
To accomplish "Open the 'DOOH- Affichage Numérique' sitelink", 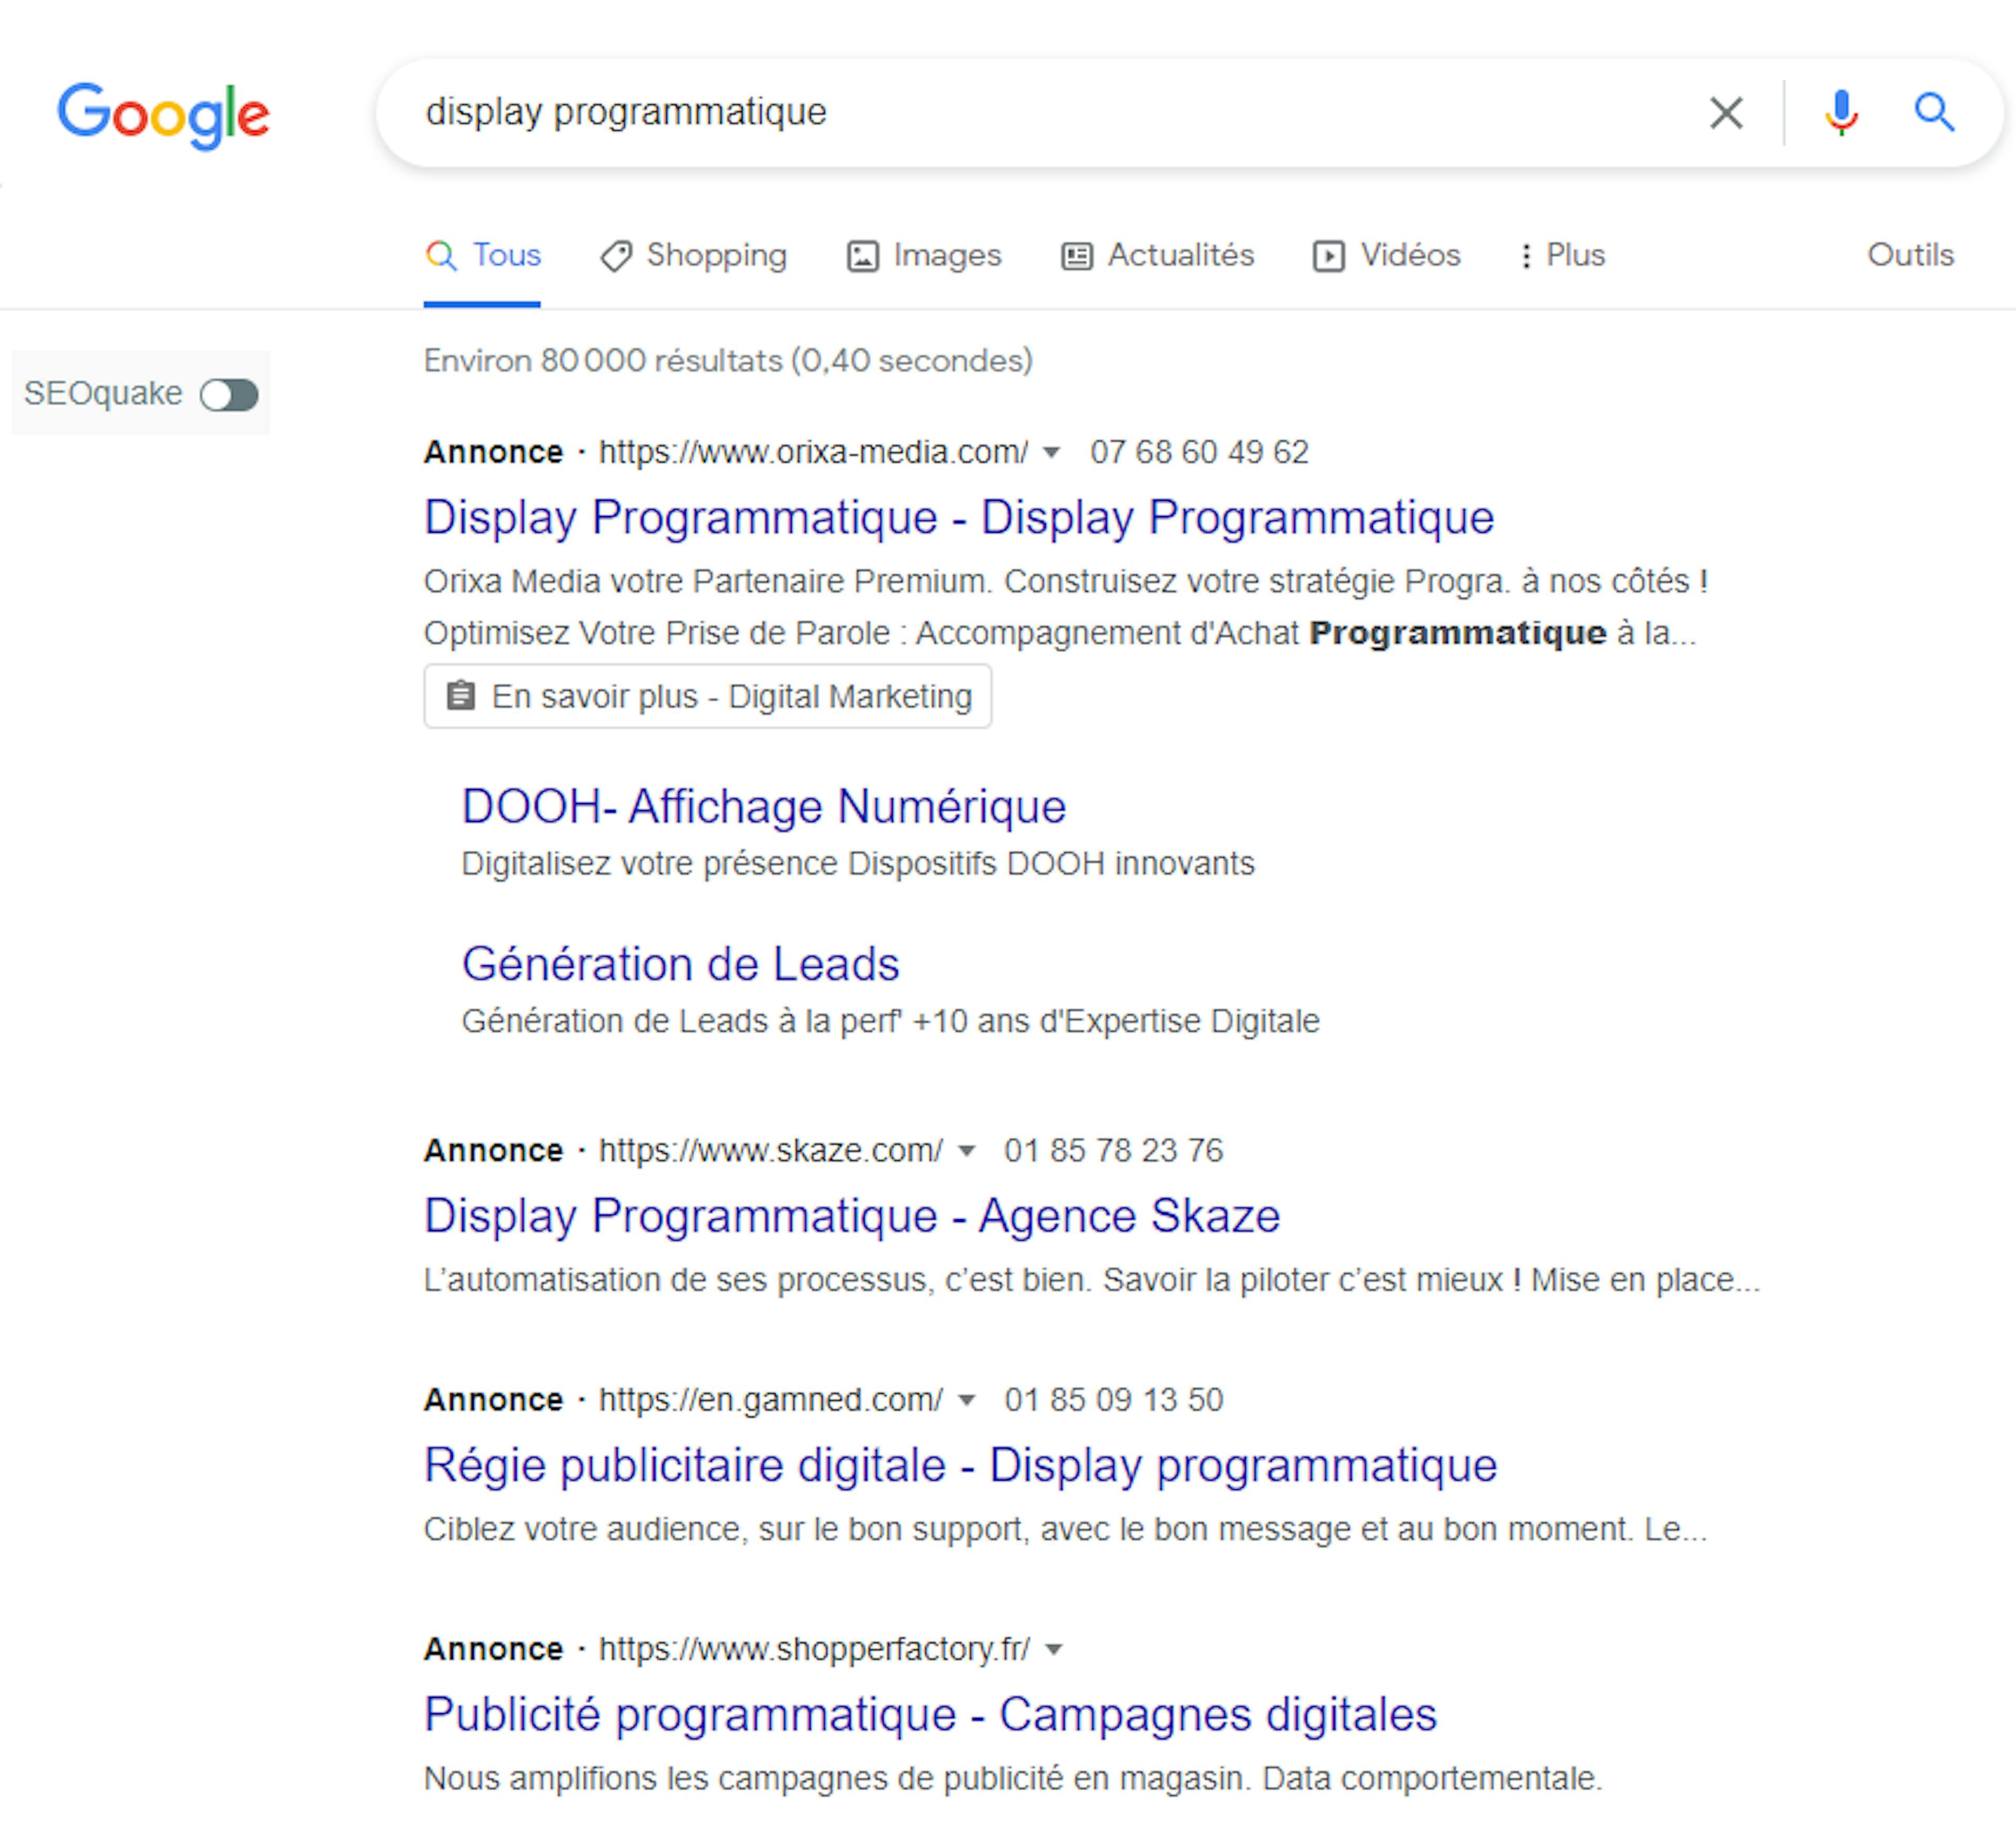I will tap(763, 805).
